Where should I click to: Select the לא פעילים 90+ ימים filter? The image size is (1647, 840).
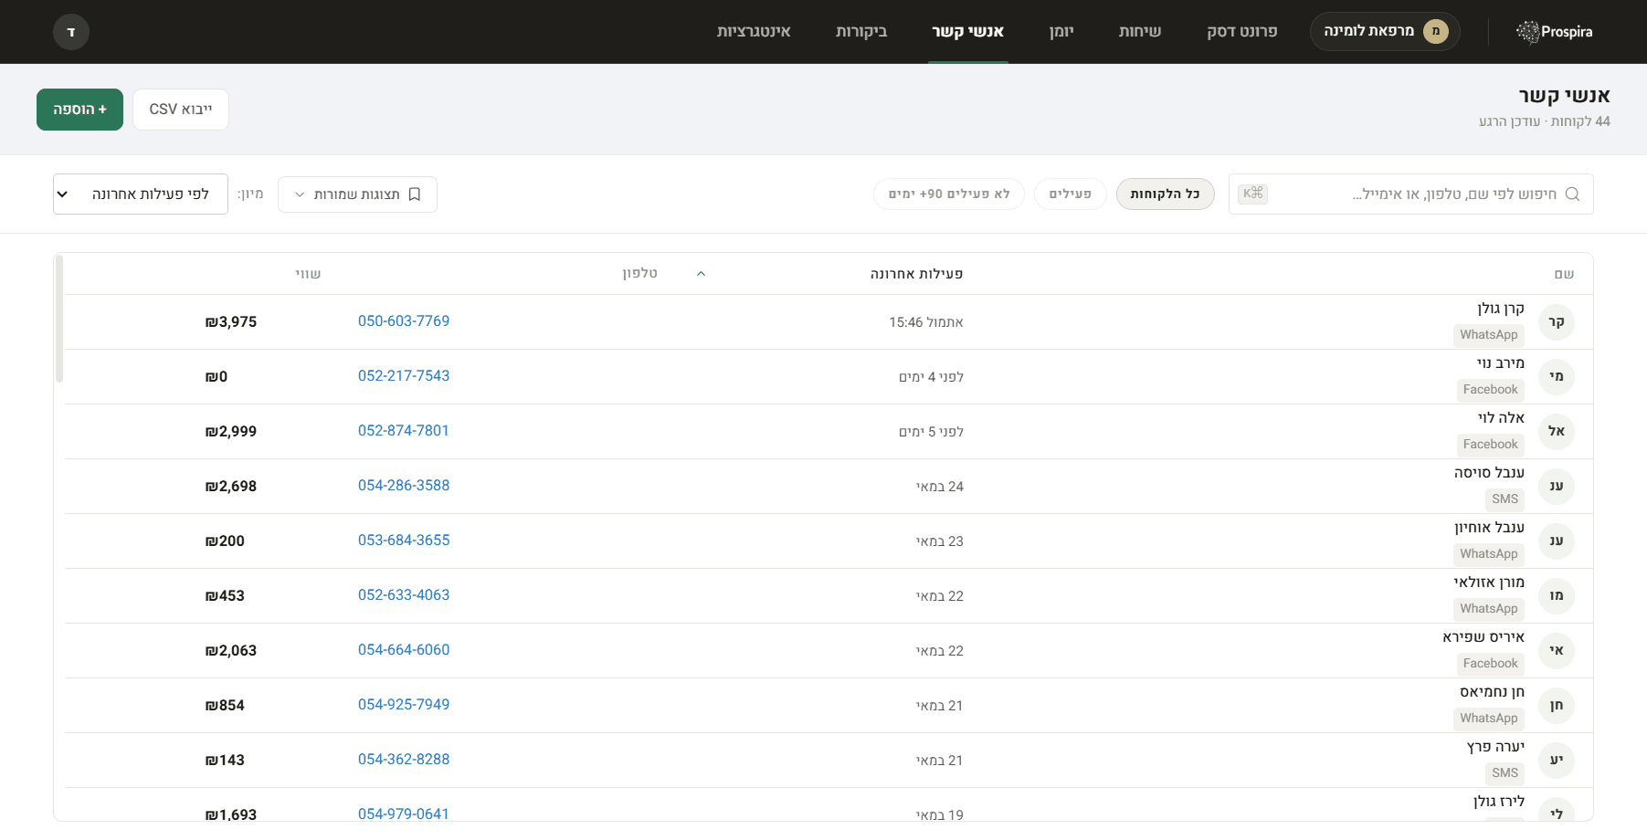(x=949, y=194)
